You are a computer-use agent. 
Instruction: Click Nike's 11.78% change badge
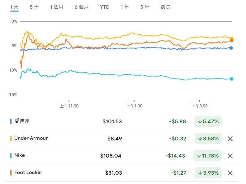coord(207,156)
